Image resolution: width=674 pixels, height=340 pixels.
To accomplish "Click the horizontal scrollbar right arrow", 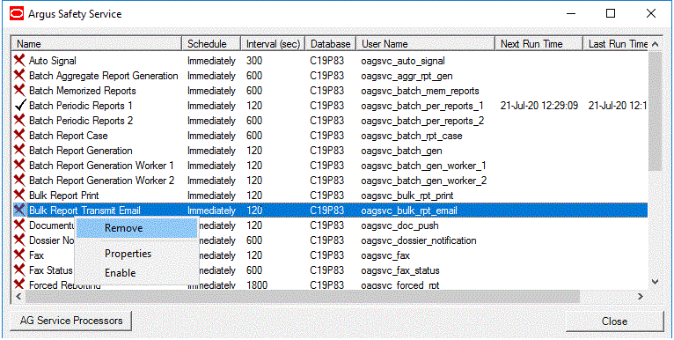I will point(640,296).
